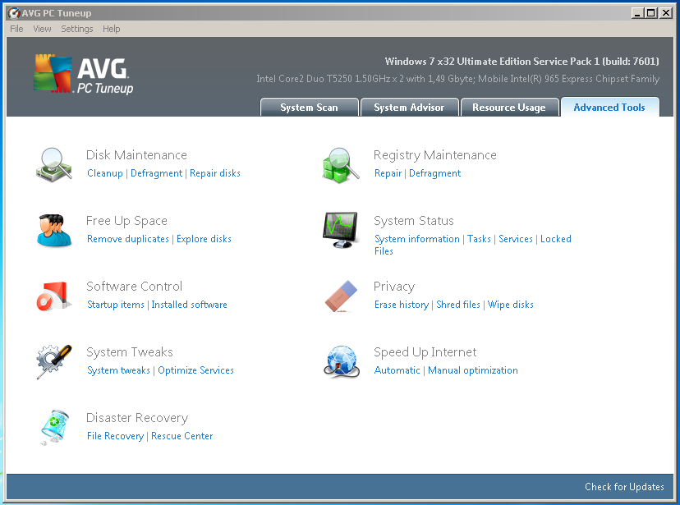Click the Disk Maintenance heading
Viewport: 680px width, 505px height.
136,154
